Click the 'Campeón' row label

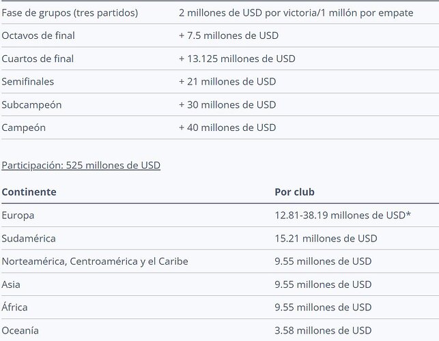point(23,128)
